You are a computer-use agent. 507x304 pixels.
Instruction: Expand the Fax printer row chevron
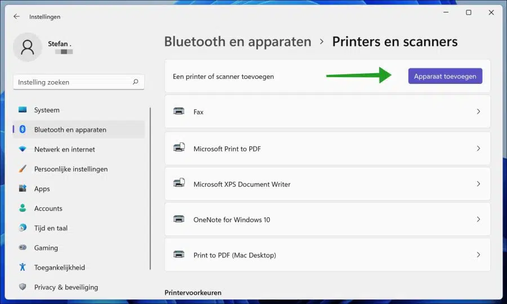[x=478, y=111]
